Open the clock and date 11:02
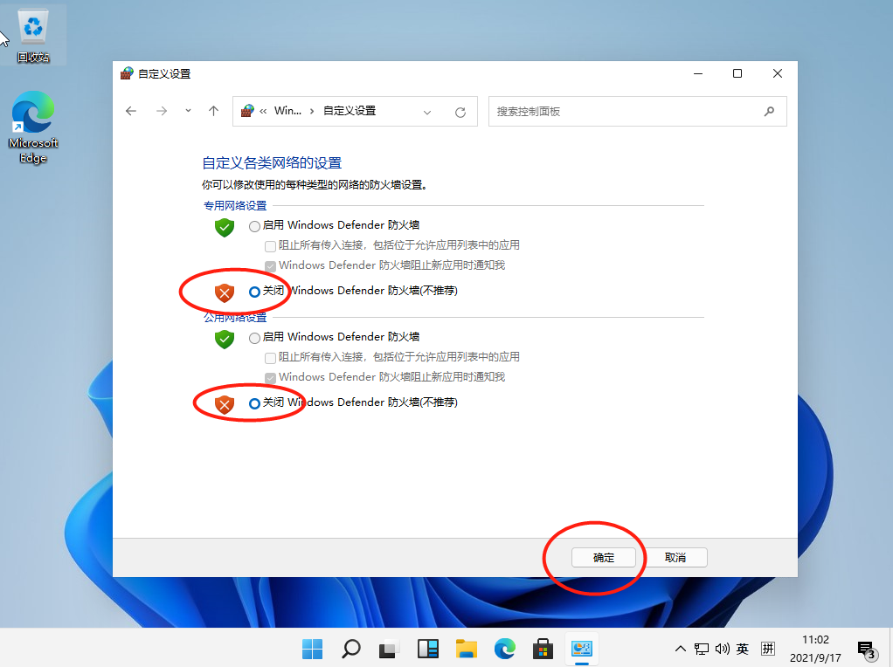893x667 pixels. [815, 649]
